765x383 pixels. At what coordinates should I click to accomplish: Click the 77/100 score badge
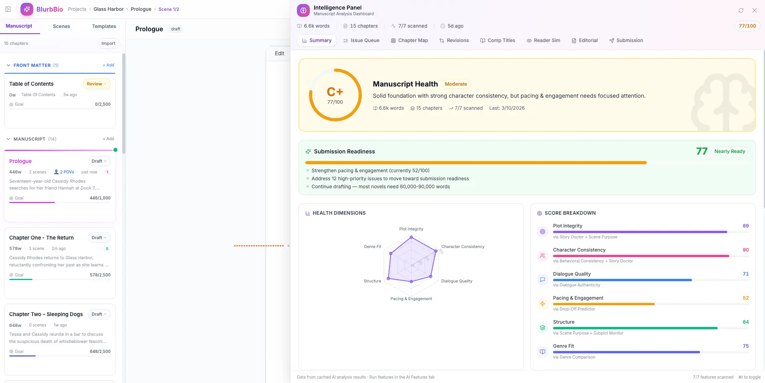click(x=747, y=26)
